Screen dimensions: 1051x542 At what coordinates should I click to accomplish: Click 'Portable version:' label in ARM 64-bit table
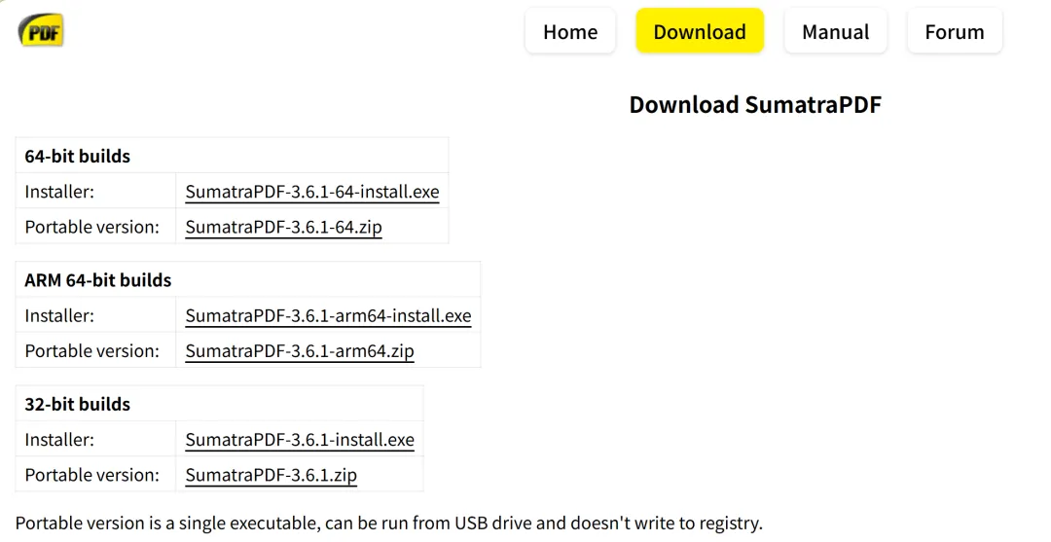[x=91, y=351]
